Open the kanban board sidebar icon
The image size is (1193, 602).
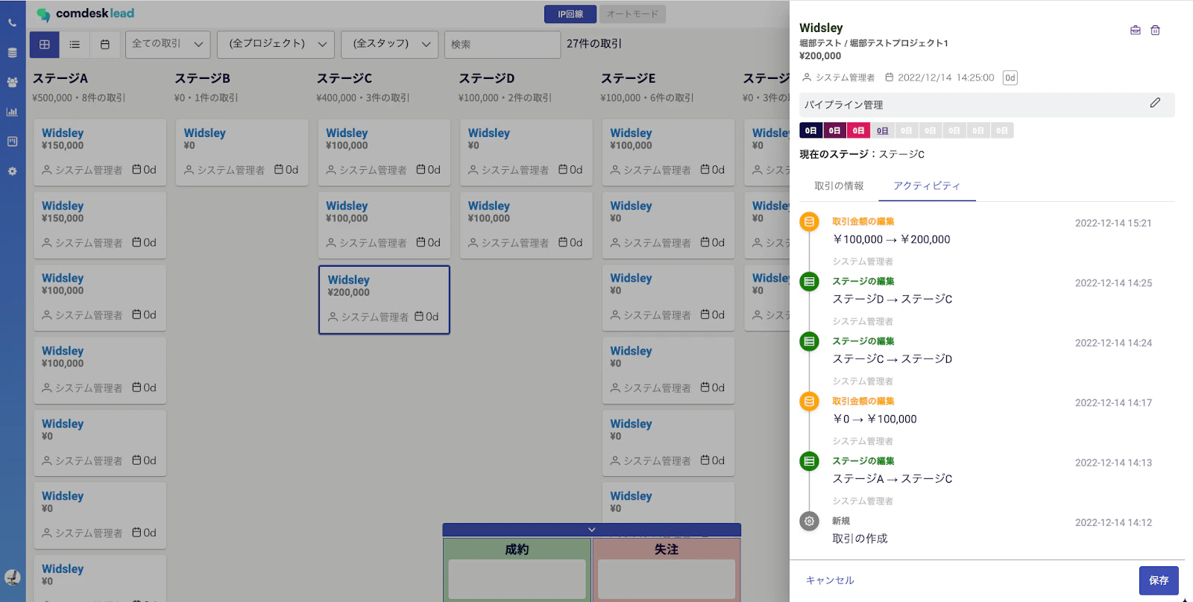click(12, 142)
